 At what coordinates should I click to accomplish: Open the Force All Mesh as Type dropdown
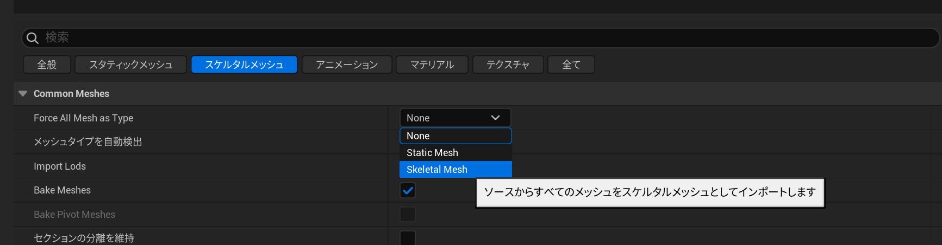pyautogui.click(x=455, y=118)
